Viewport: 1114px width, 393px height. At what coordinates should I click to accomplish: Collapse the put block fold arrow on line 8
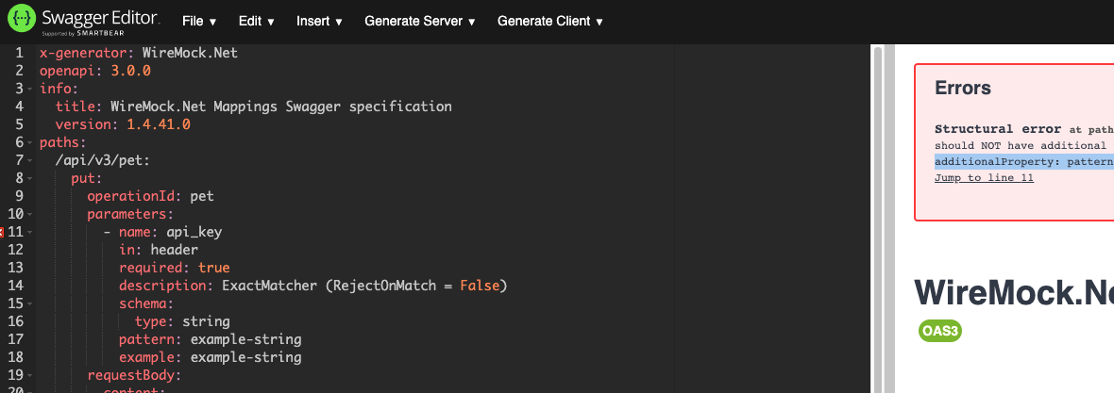(x=29, y=178)
